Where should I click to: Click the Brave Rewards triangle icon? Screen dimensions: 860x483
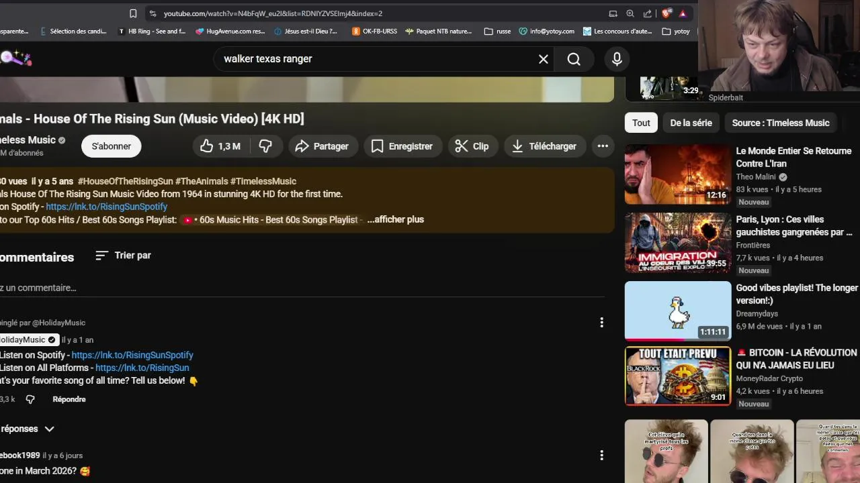[683, 13]
